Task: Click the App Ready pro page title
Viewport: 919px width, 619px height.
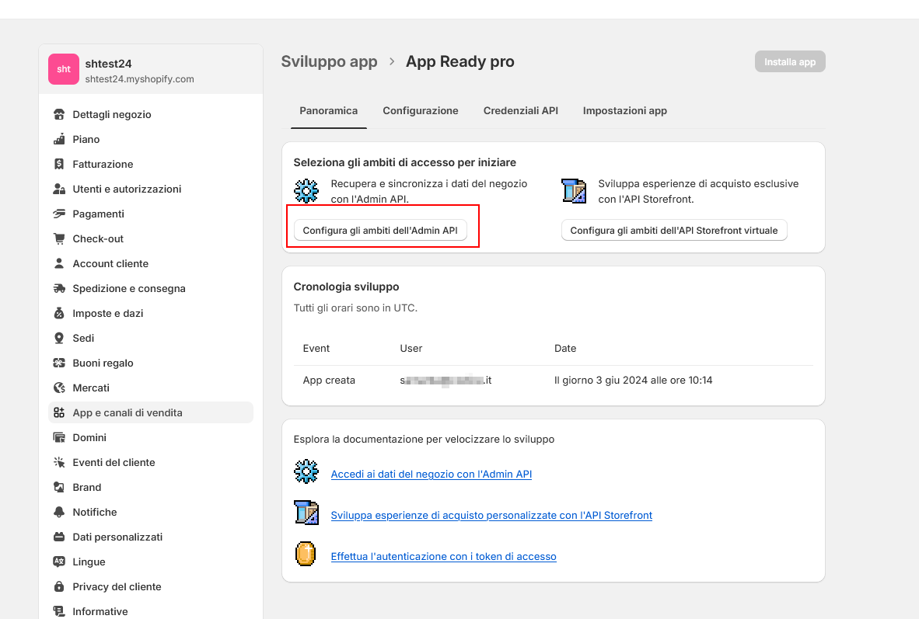Action: [x=460, y=61]
